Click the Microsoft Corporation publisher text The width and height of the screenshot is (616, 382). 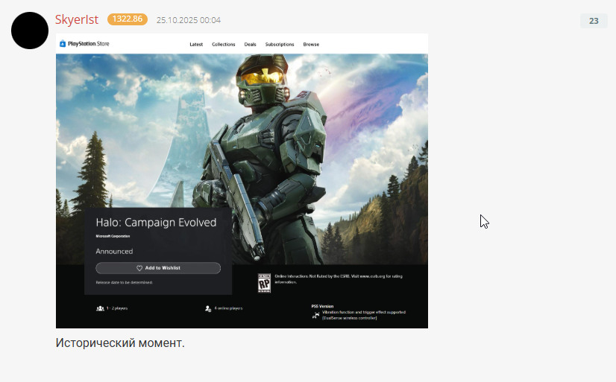point(113,236)
